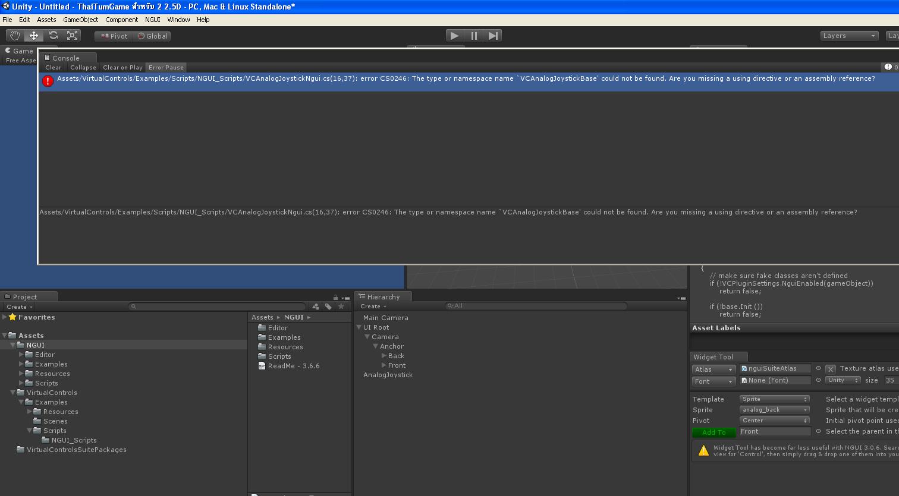Viewport: 899px width, 496px height.
Task: Click the Atlas object picker circle
Action: [818, 368]
